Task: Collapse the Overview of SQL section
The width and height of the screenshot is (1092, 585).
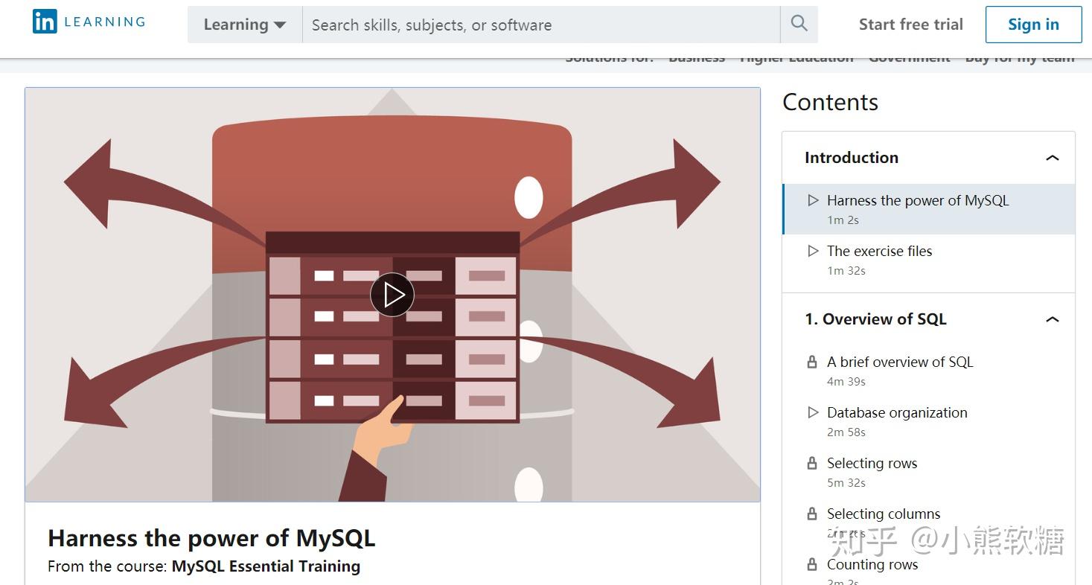Action: coord(1053,319)
